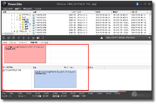Click the file list scroll-down arrow
Screen dimensions: 157x104
tap(150, 34)
